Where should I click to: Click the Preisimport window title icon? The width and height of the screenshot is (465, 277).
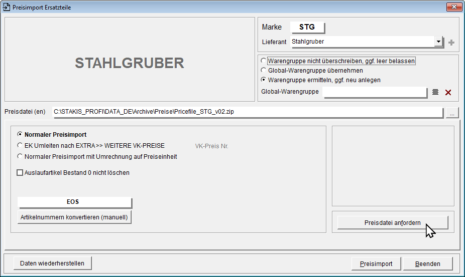[x=6, y=7]
